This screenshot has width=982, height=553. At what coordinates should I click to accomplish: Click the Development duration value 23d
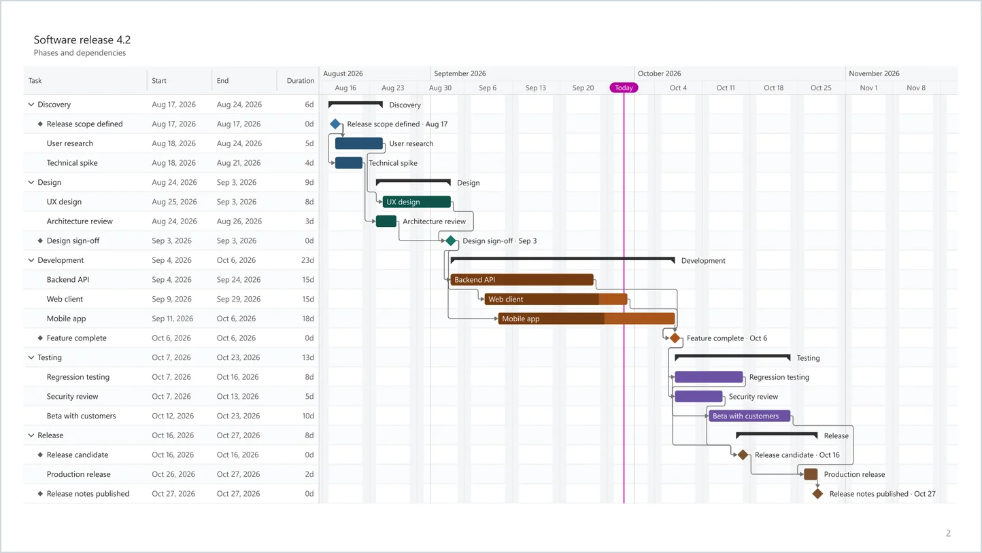tap(307, 260)
